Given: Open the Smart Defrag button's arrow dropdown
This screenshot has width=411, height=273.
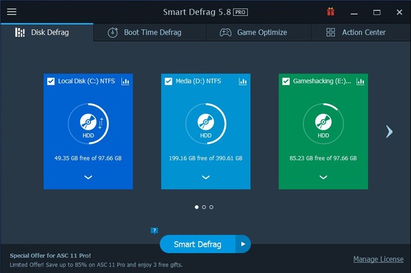Looking at the screenshot, I should point(243,245).
